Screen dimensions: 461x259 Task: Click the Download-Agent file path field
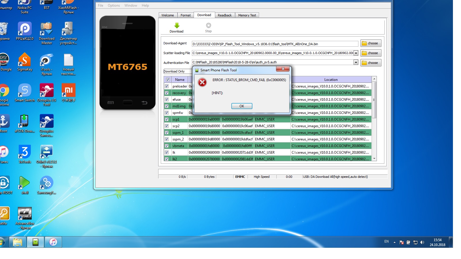pos(275,44)
